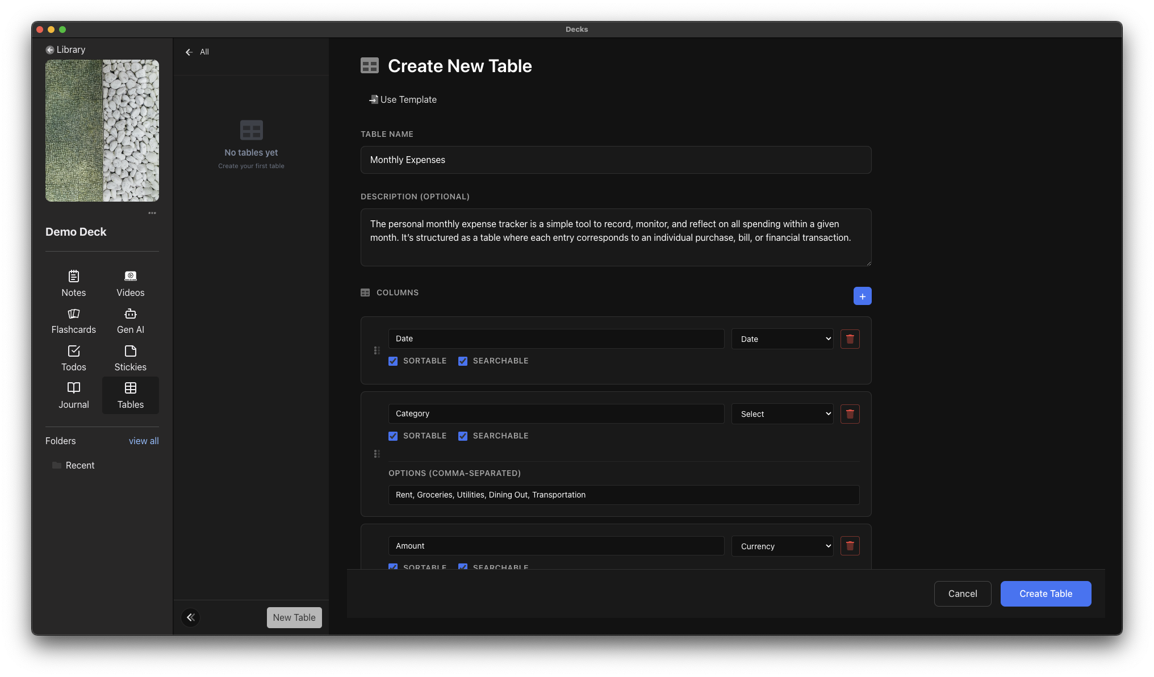Open the Date column type dropdown
Viewport: 1154px width, 677px height.
tap(782, 339)
